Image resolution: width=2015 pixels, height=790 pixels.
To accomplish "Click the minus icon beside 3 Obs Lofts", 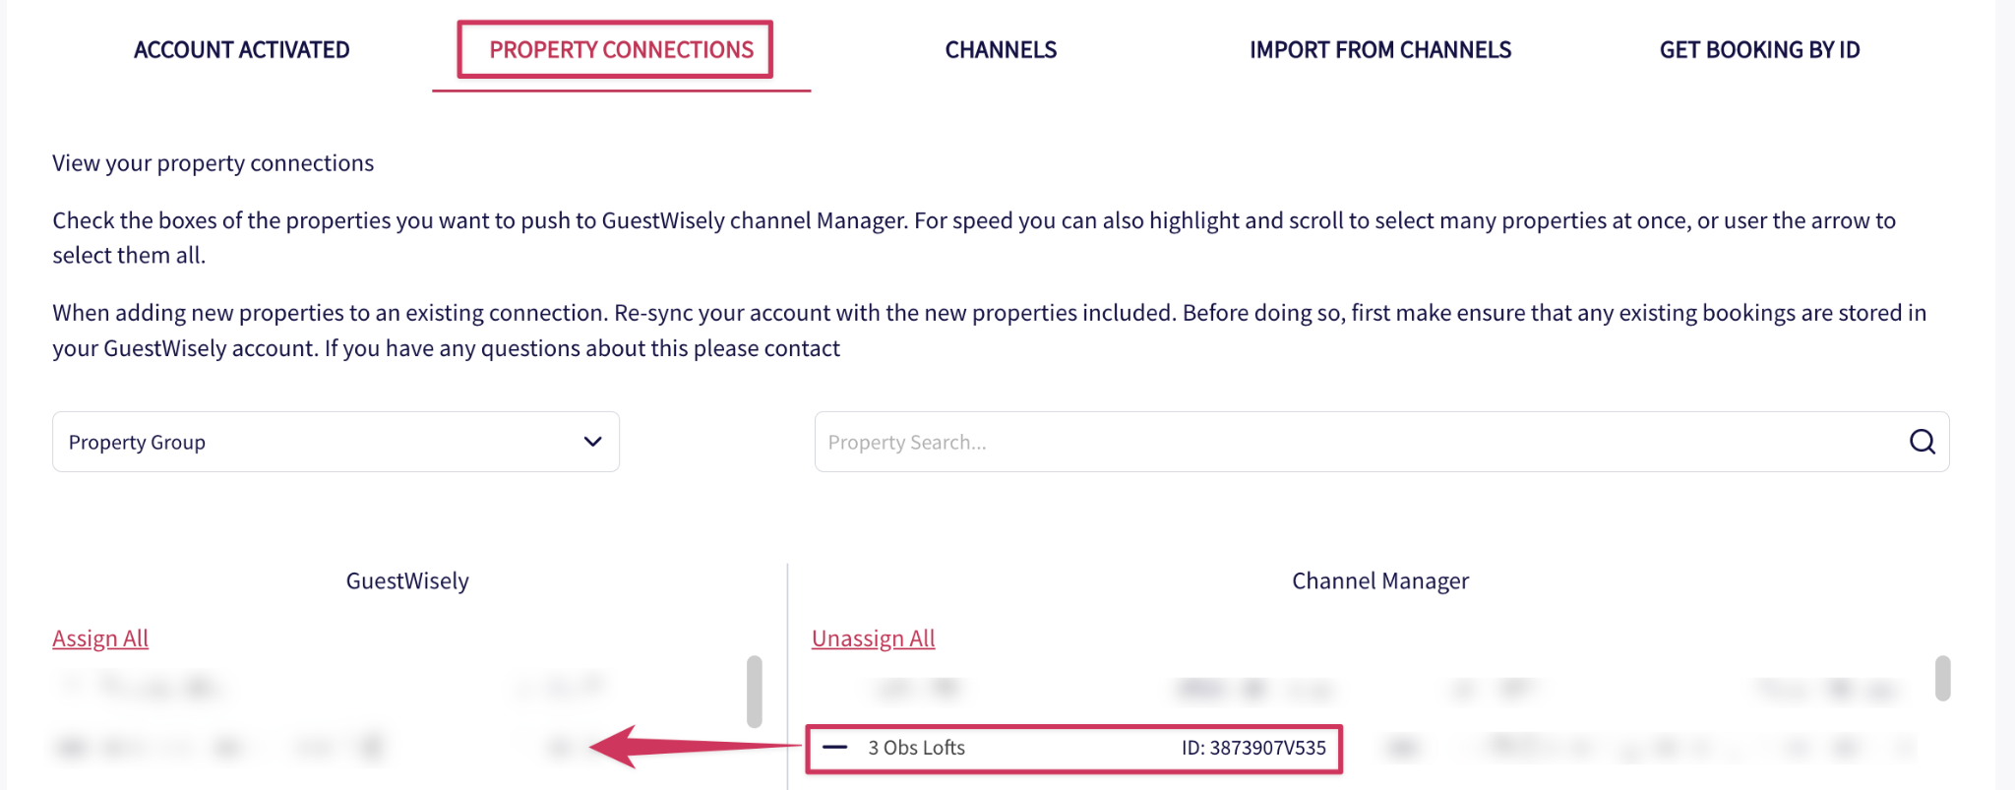I will click(834, 748).
